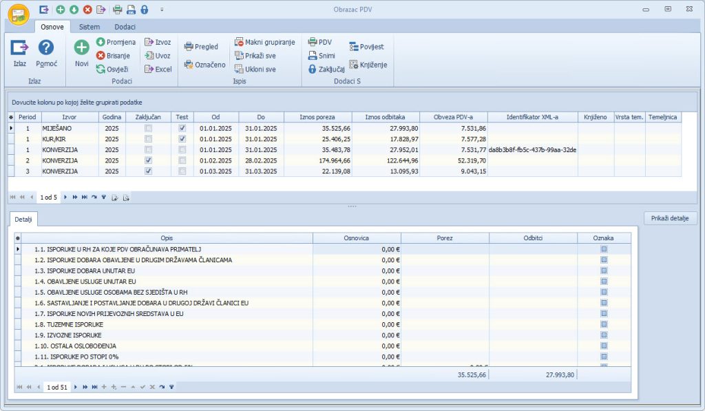Expand column chooser in Detalji grid corner
This screenshot has height=411, width=705.
(18, 238)
